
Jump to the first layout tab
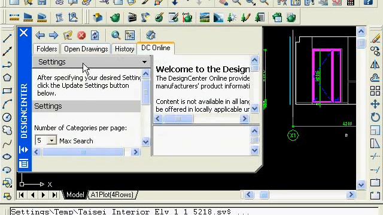(22, 195)
